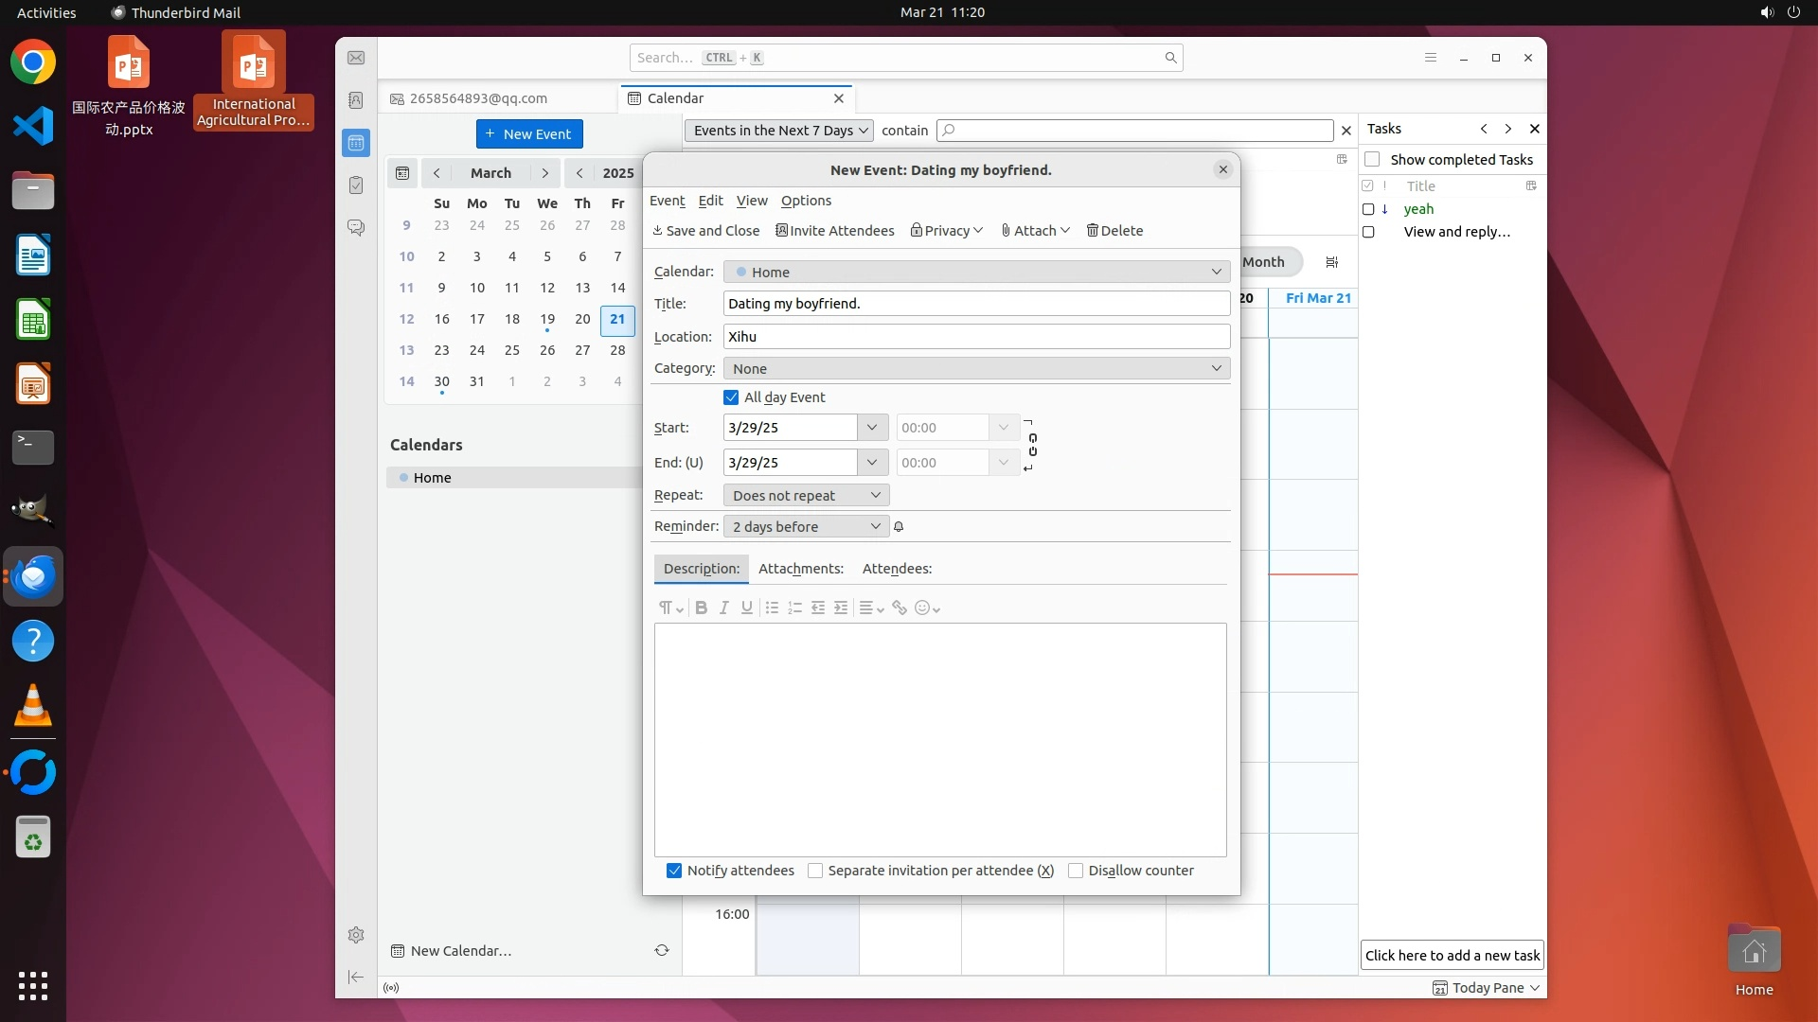Click the Italic formatting icon

(723, 608)
